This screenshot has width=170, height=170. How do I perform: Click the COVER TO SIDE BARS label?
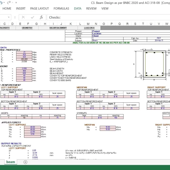click(x=60, y=80)
